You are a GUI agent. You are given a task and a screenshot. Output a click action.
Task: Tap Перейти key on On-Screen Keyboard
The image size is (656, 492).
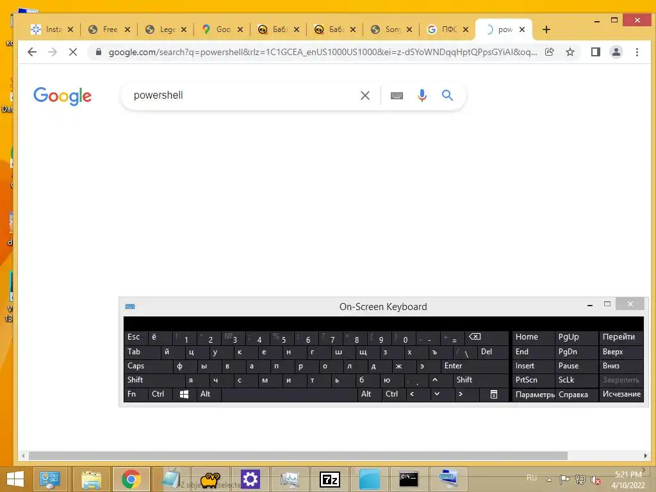point(621,337)
